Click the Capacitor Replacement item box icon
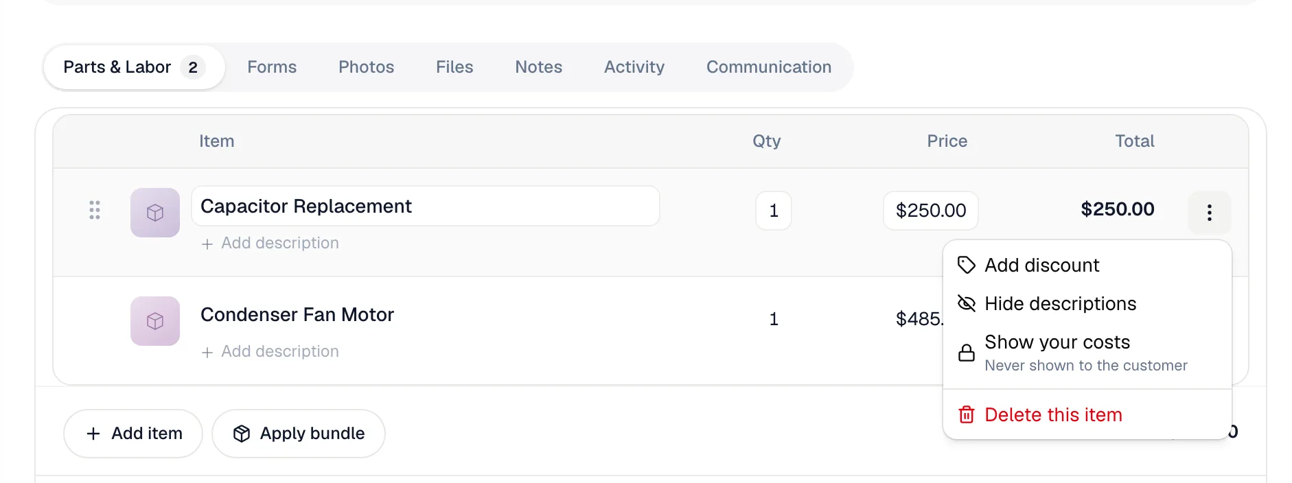Image resolution: width=1292 pixels, height=483 pixels. (155, 213)
